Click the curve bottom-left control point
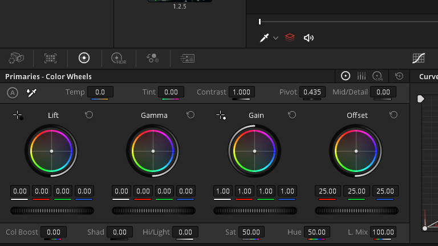The width and height of the screenshot is (438, 246). (x=425, y=228)
